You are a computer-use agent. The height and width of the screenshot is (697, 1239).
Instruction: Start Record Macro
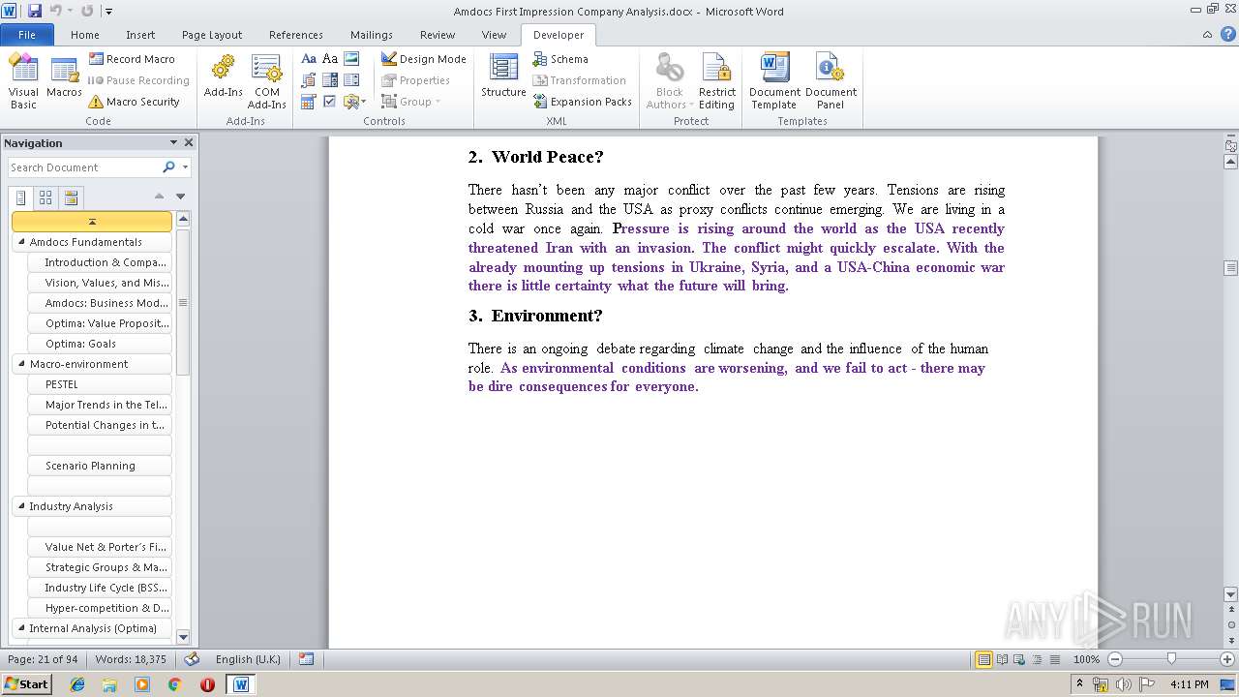[x=132, y=59]
